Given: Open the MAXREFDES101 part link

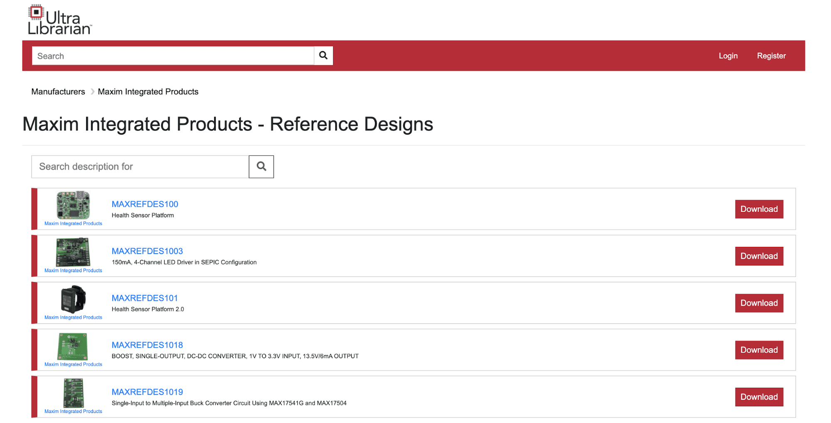Looking at the screenshot, I should click(x=145, y=298).
